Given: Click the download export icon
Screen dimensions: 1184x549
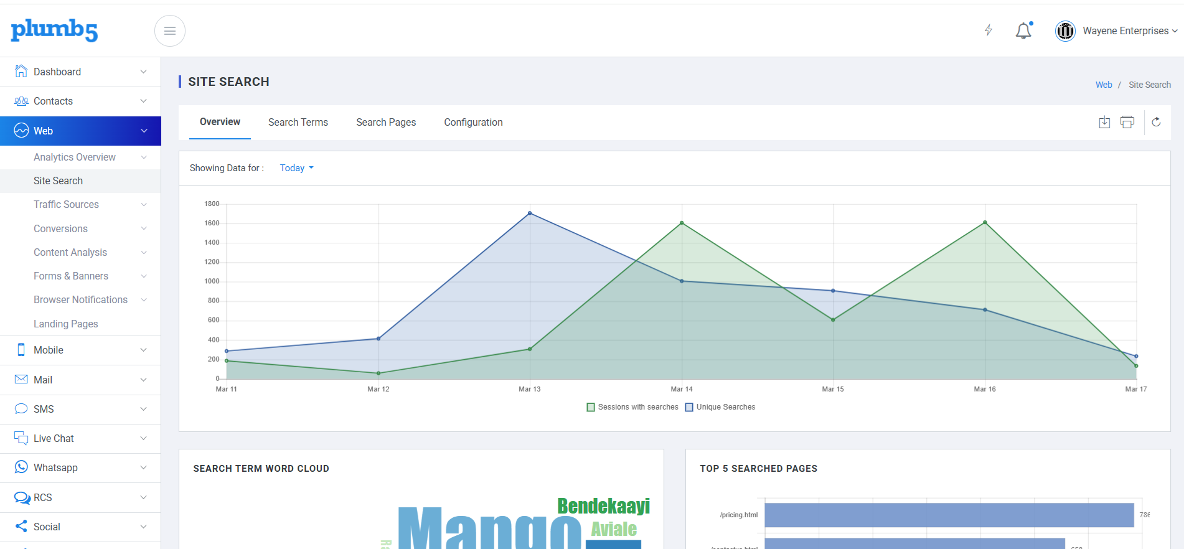Looking at the screenshot, I should point(1104,122).
